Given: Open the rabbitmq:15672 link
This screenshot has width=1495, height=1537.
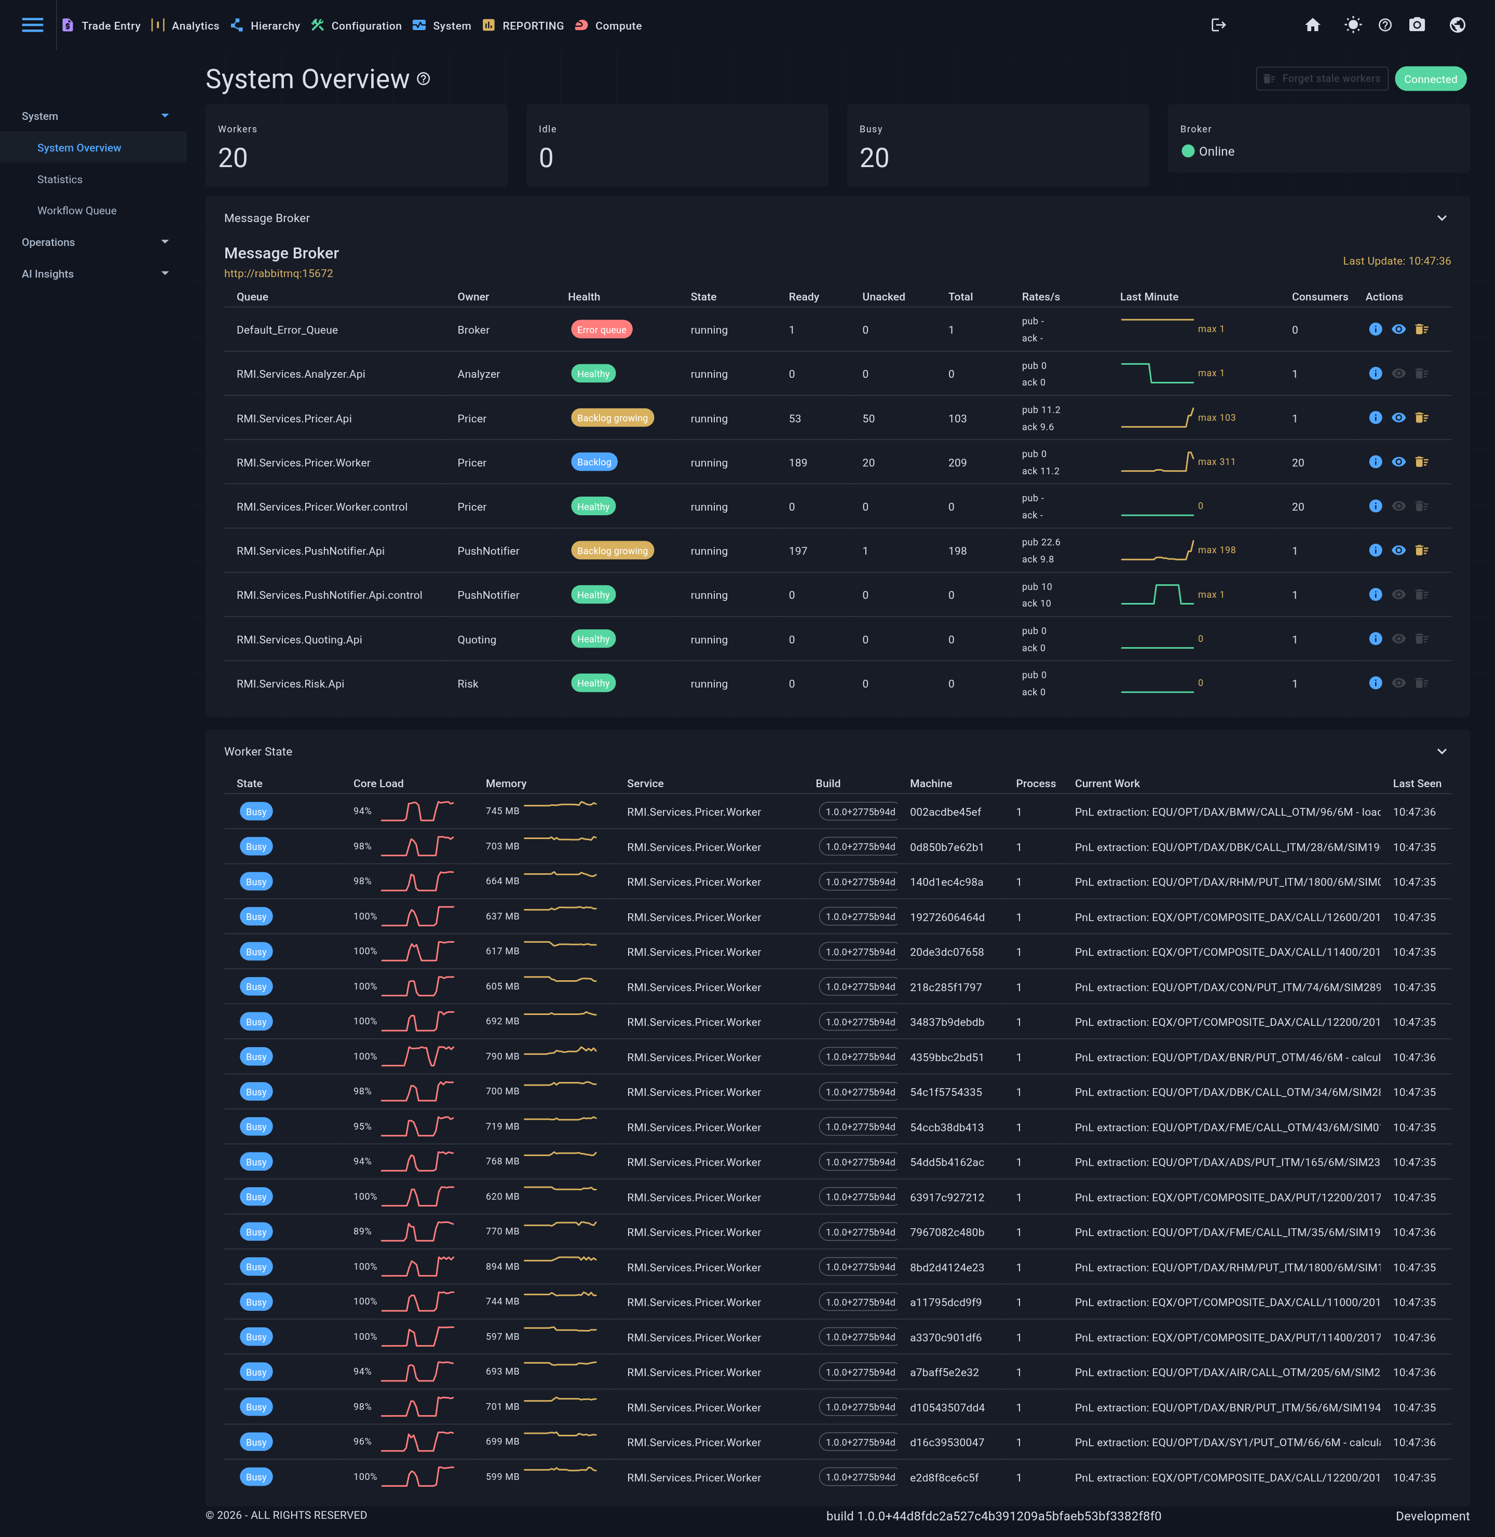Looking at the screenshot, I should (x=278, y=273).
